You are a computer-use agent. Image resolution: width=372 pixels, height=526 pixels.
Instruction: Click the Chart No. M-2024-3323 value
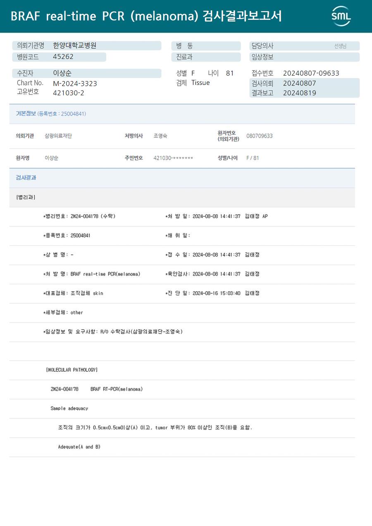(x=75, y=84)
